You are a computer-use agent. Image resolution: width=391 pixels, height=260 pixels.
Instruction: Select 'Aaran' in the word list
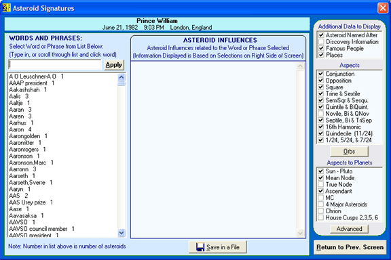[62, 110]
